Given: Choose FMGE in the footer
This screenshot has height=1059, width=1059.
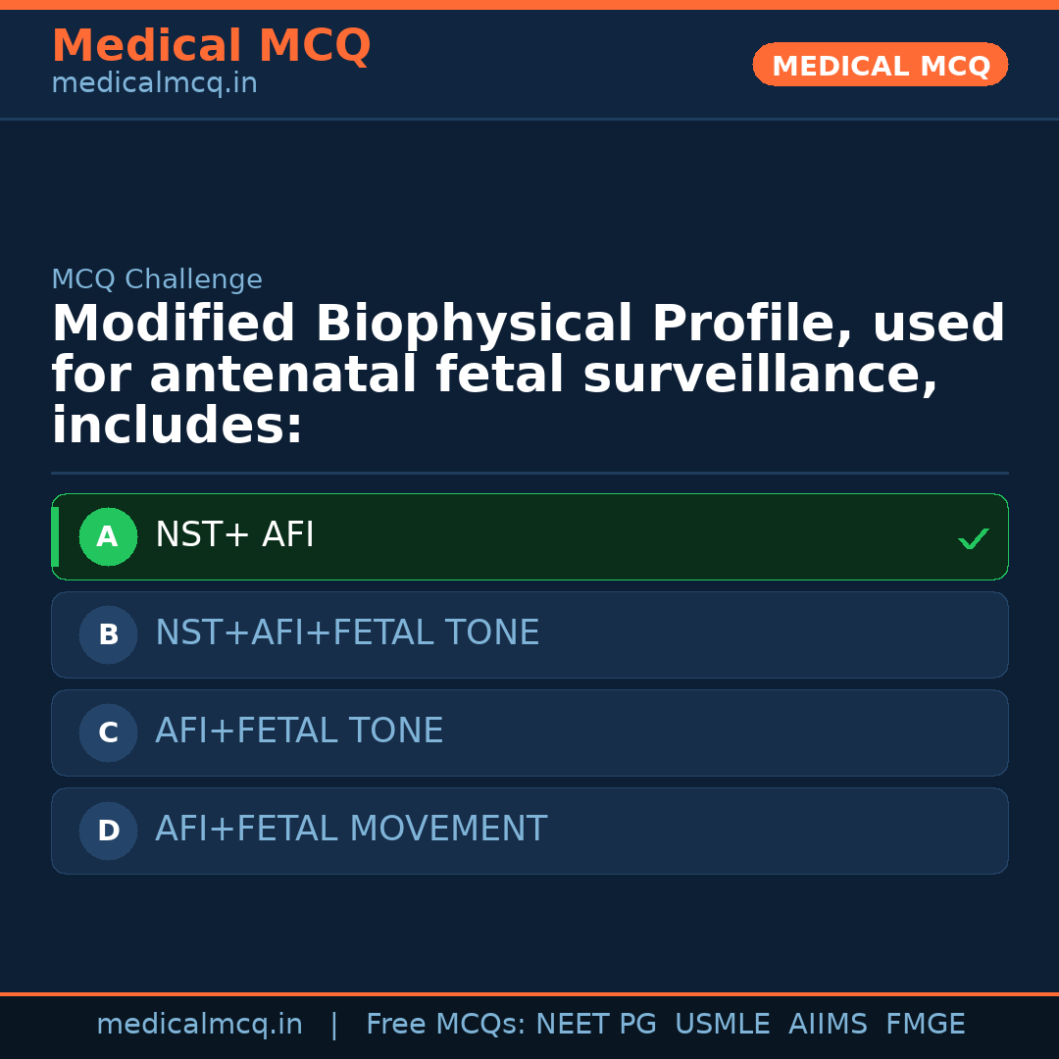Looking at the screenshot, I should pyautogui.click(x=925, y=1025).
